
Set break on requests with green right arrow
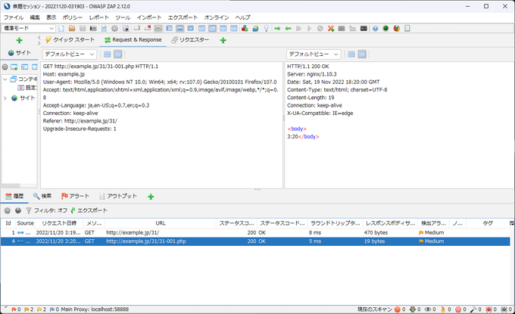(277, 29)
